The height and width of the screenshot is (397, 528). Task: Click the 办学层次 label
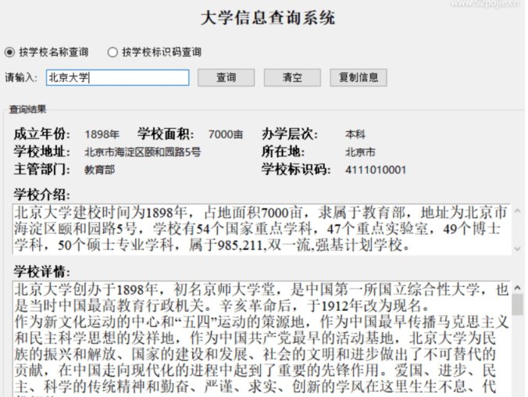(290, 134)
